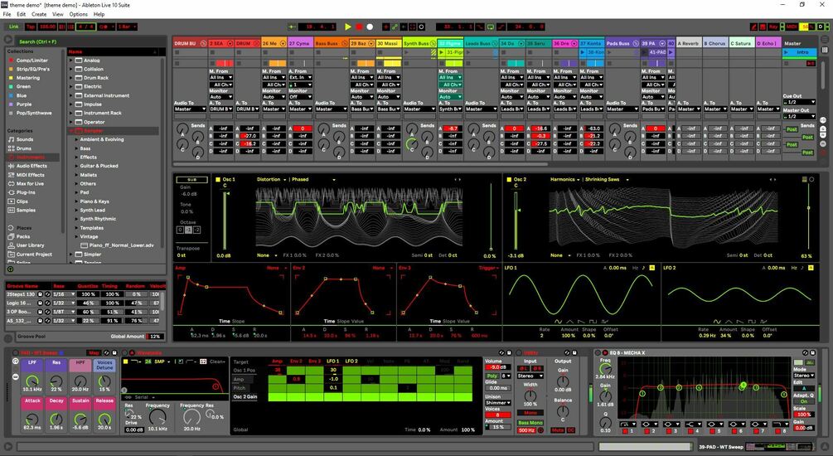
Task: Select sine waveform icon for LFO 2
Action: (717, 322)
